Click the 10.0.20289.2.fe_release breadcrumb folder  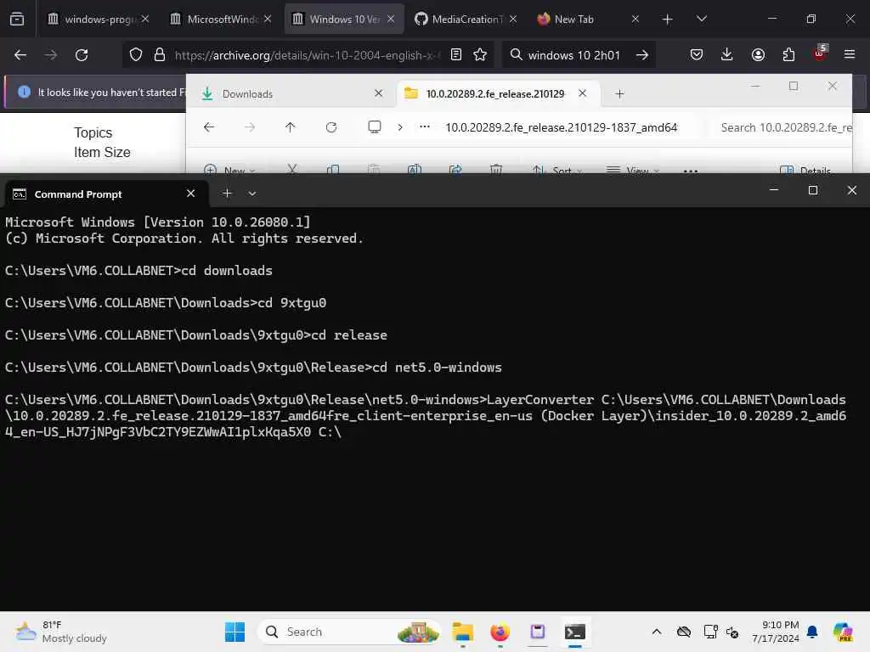coord(561,127)
